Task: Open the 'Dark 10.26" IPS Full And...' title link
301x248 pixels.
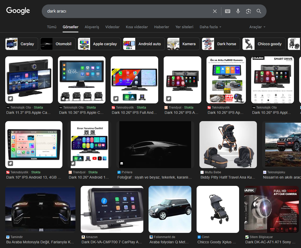Action: (134, 113)
